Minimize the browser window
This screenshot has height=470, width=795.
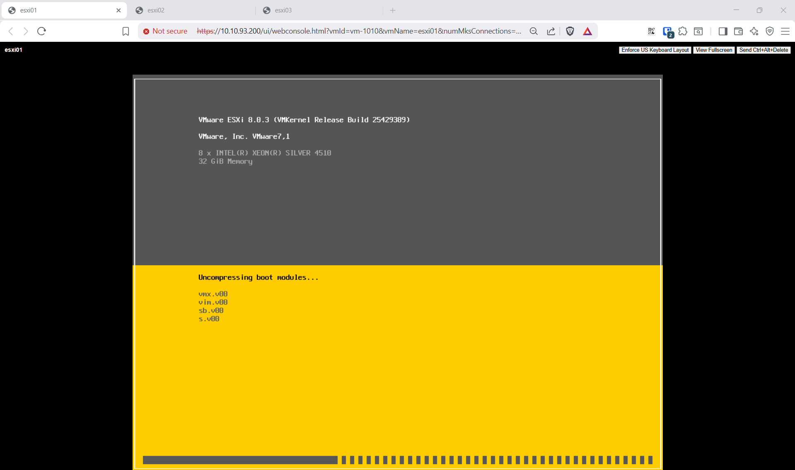tap(736, 10)
